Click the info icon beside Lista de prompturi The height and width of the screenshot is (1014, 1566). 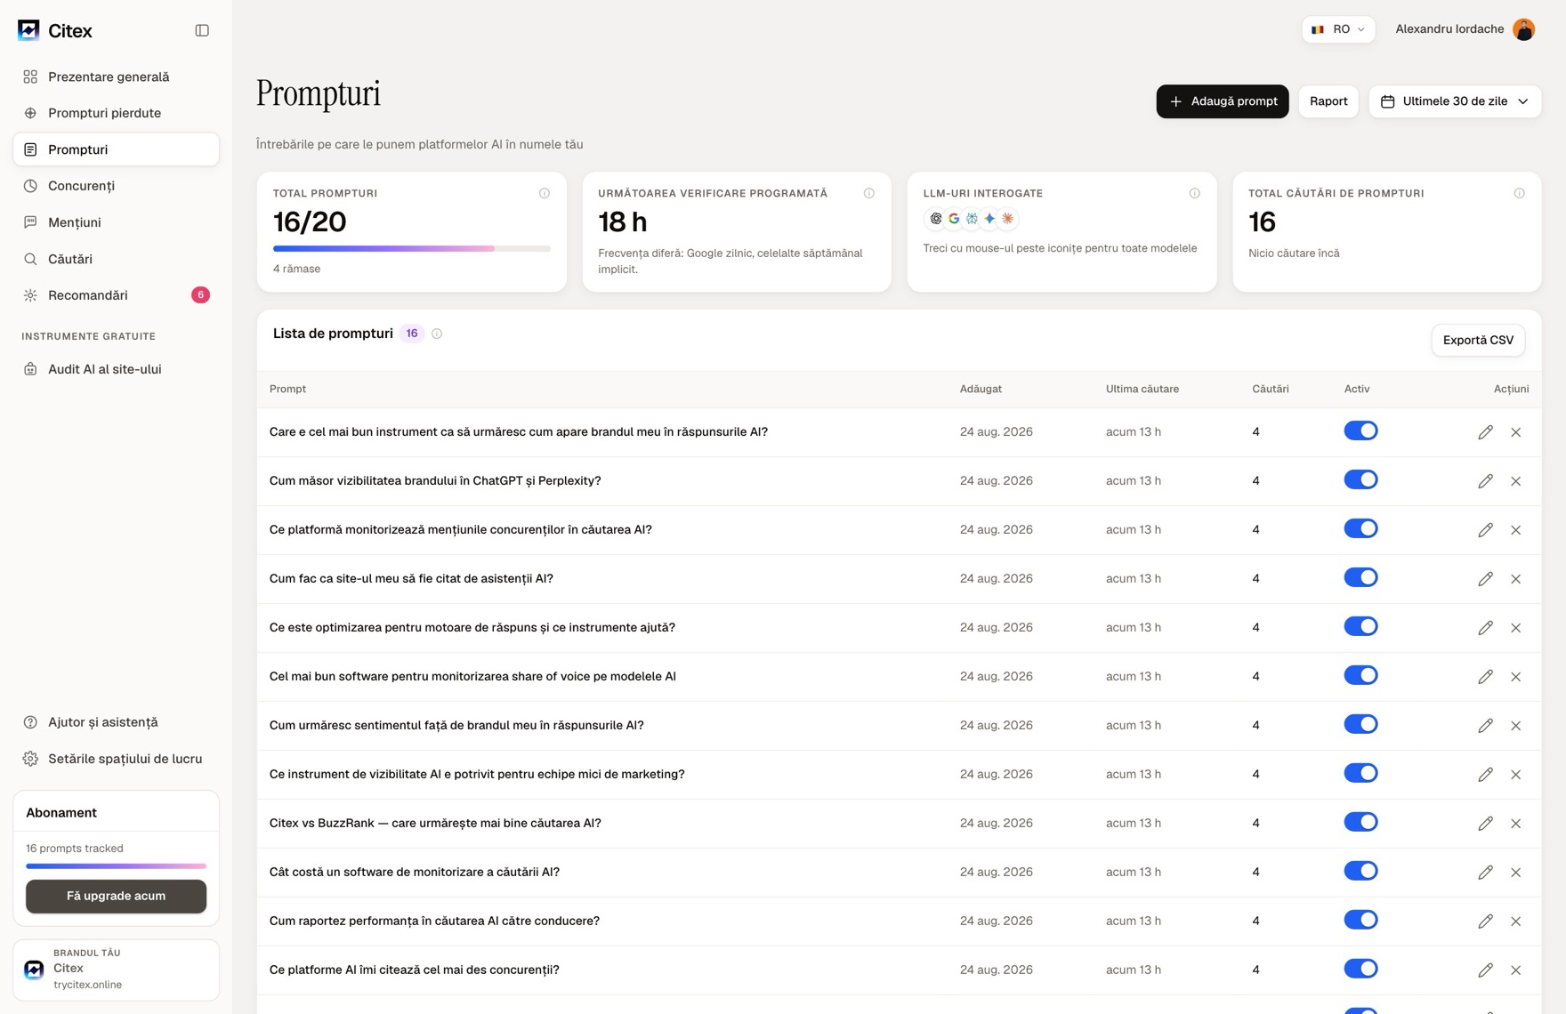(x=437, y=334)
